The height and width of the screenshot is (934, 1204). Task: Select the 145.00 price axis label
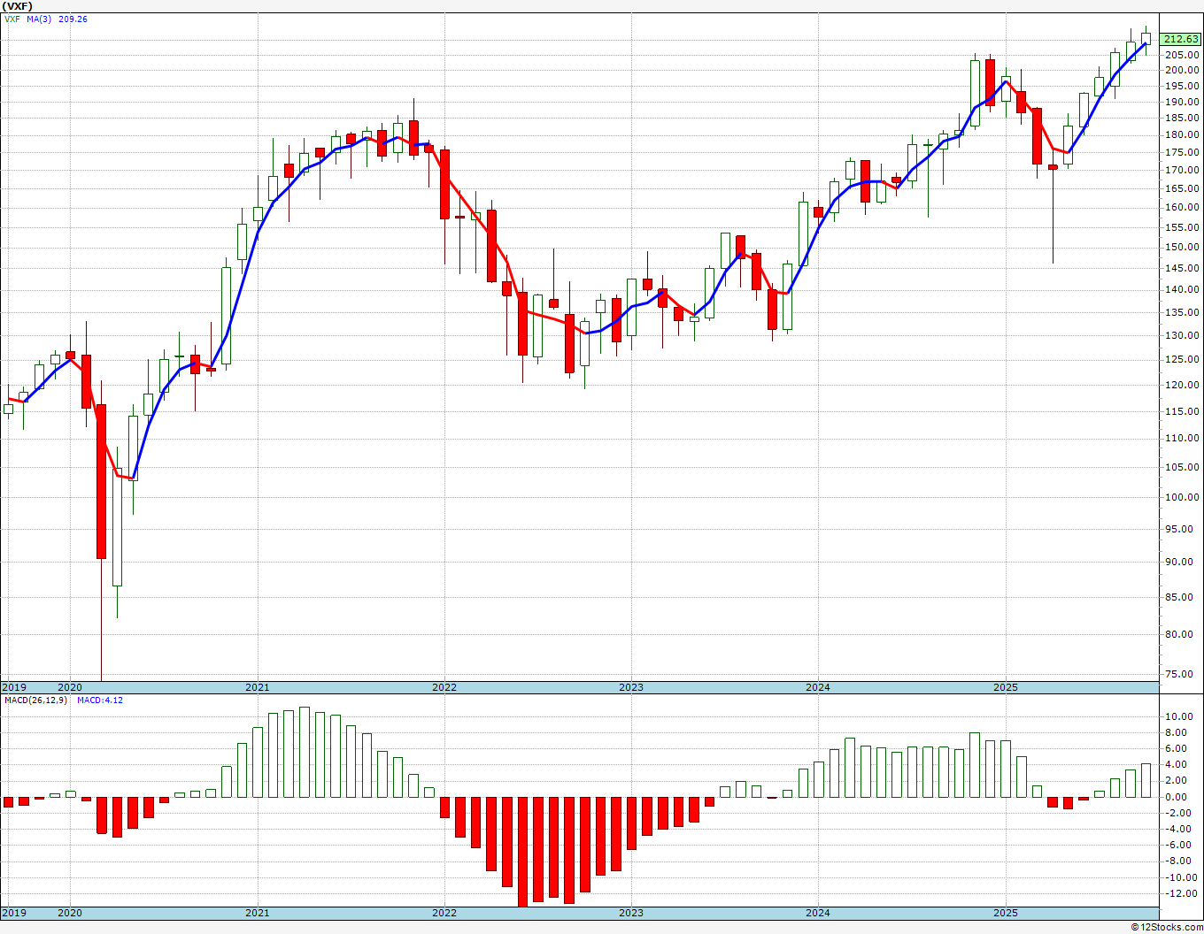click(x=1183, y=268)
